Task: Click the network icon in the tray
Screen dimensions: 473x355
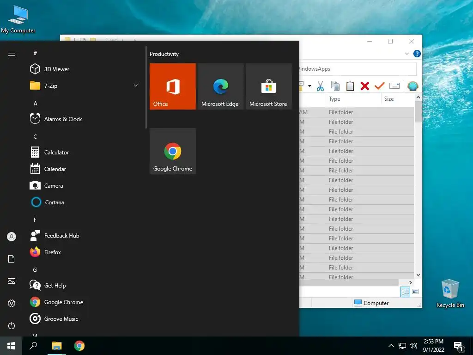Action: (402, 346)
